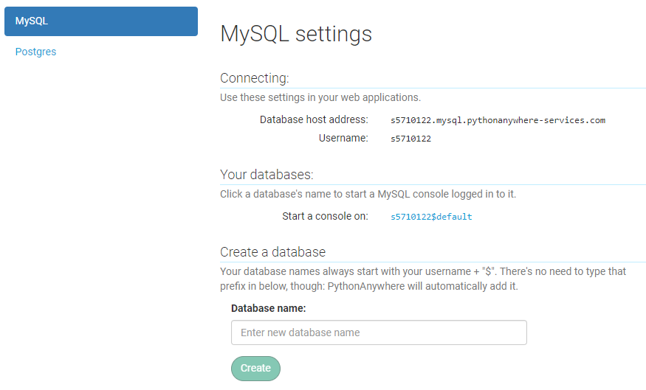Click the Create a database heading
The image size is (646, 390).
click(x=272, y=252)
